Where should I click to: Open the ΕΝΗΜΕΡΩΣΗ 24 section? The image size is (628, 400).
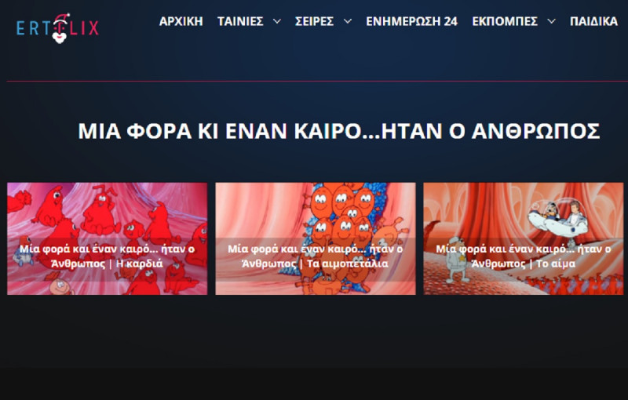click(x=411, y=21)
